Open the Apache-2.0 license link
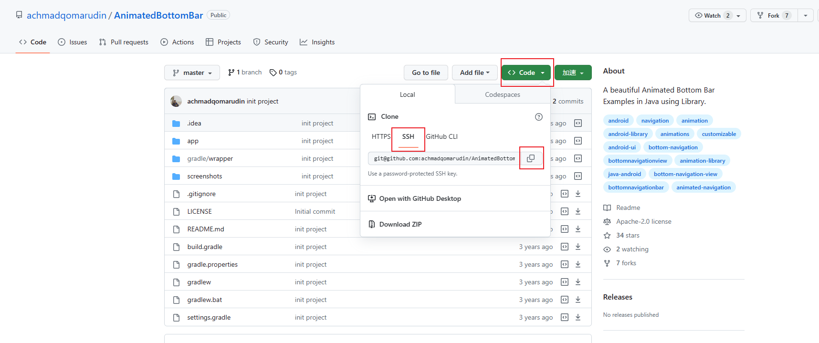The width and height of the screenshot is (819, 343). (637, 221)
